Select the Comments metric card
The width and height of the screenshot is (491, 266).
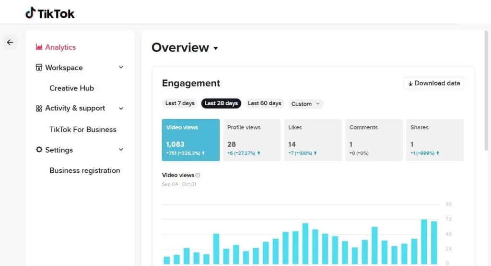tap(374, 140)
